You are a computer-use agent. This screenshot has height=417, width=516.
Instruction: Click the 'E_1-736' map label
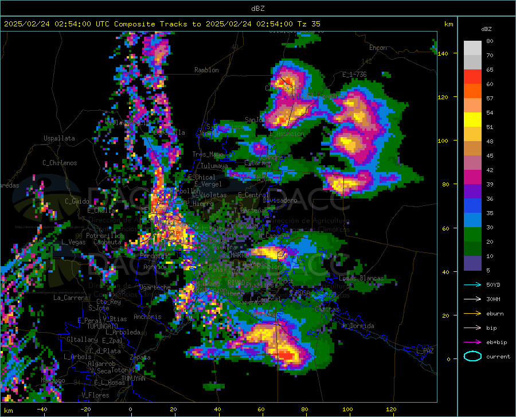pyautogui.click(x=354, y=75)
